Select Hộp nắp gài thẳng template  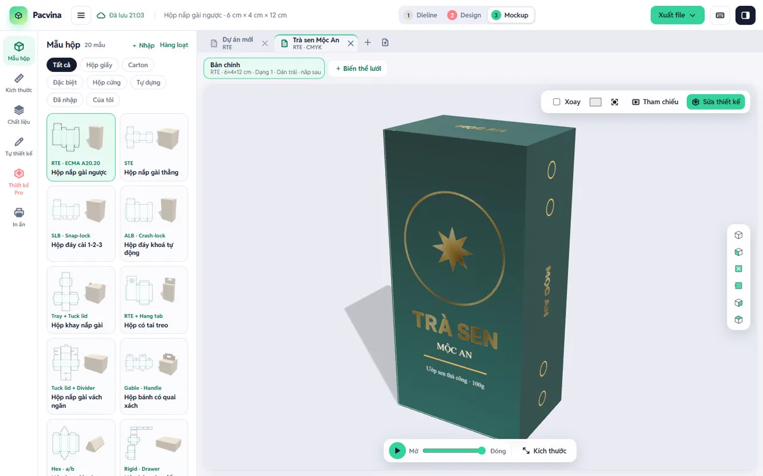(x=154, y=147)
